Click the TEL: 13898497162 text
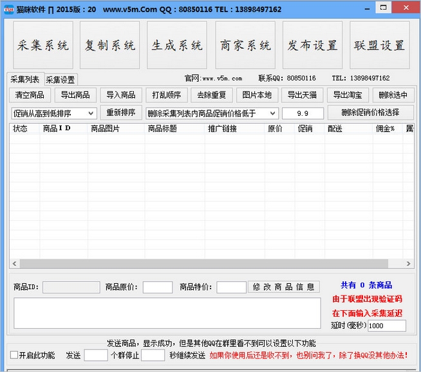Image resolution: width=421 pixels, height=372 pixels. pos(360,78)
